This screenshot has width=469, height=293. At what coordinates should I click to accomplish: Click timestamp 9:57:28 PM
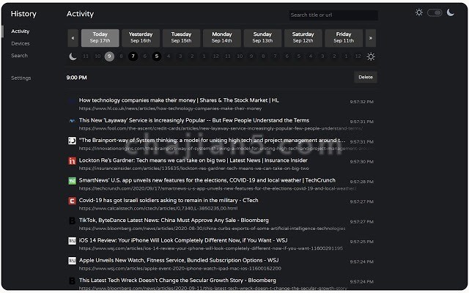361,182
